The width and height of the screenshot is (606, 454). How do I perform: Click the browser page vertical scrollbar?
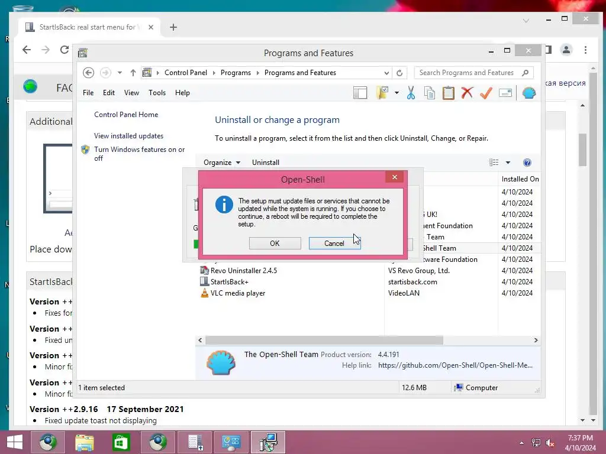(593, 243)
